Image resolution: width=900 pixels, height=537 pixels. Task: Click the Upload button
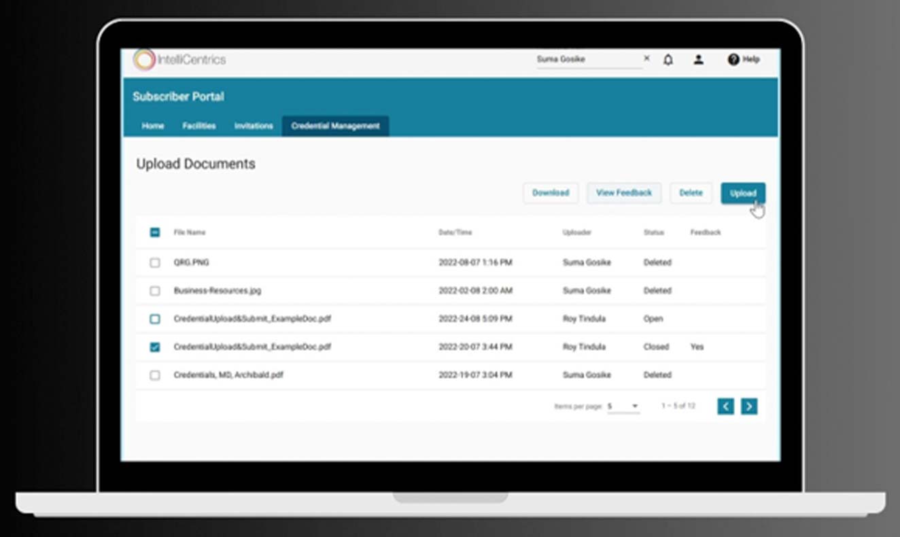click(743, 193)
